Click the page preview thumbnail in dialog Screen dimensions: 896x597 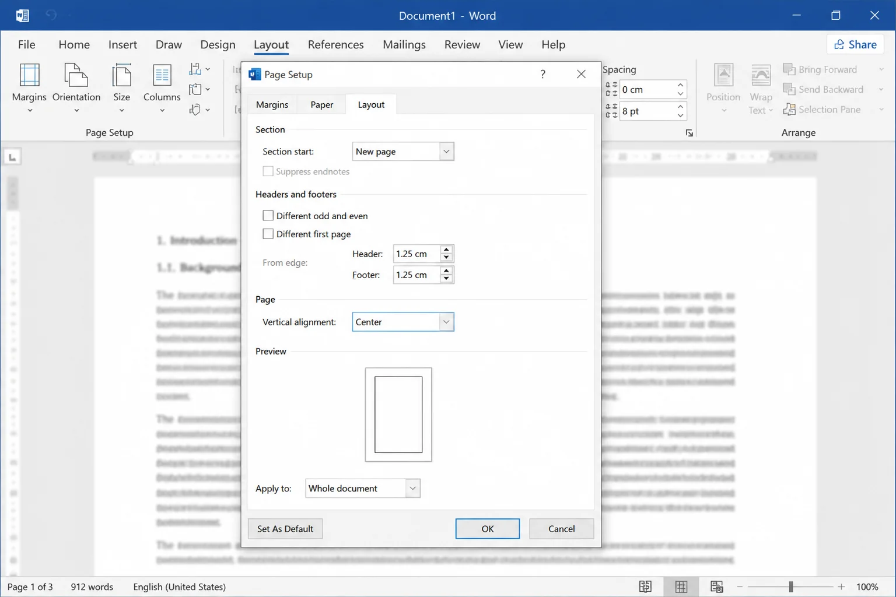[x=398, y=415]
